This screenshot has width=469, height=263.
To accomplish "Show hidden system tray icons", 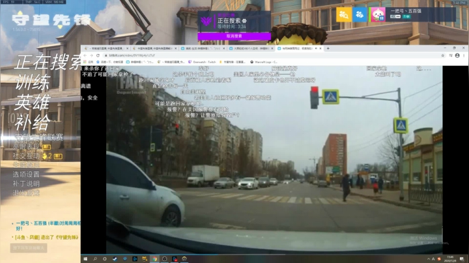I will tap(429, 259).
